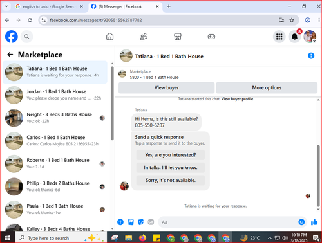Send a thumbs up like
The width and height of the screenshot is (322, 243).
[314, 222]
